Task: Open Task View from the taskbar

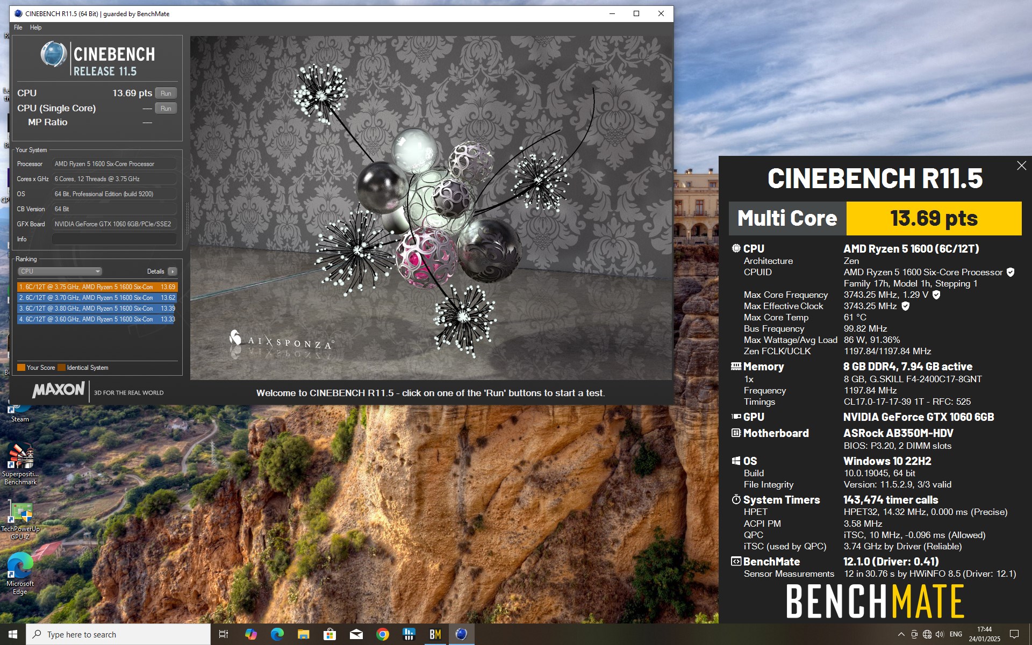Action: [224, 634]
